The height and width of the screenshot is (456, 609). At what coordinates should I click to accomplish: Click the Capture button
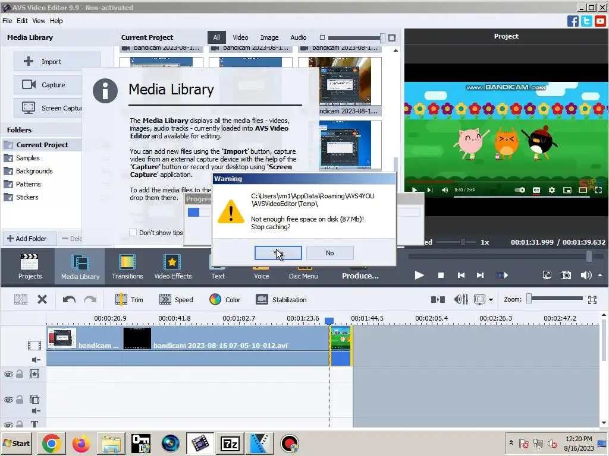48,85
